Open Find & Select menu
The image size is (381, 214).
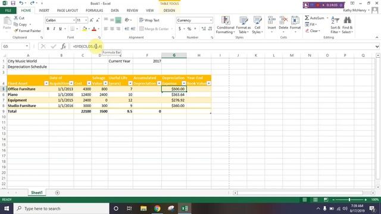(x=347, y=25)
